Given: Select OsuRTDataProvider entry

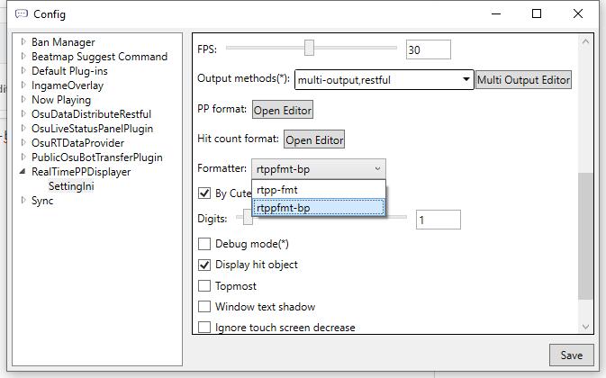Looking at the screenshot, I should click(x=77, y=143).
